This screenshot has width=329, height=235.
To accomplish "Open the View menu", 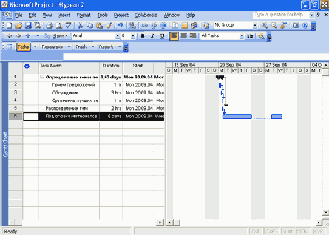I will pos(47,15).
